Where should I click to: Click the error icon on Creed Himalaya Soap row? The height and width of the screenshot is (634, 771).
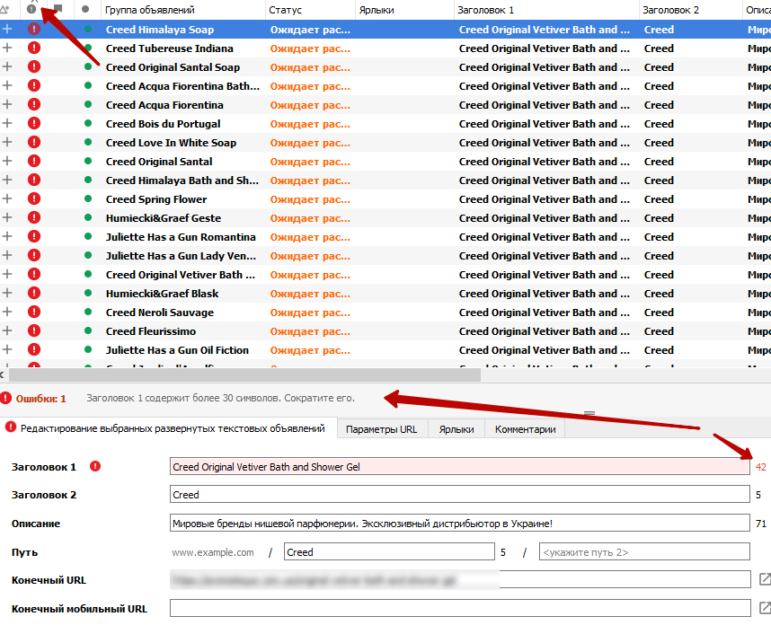coord(34,29)
